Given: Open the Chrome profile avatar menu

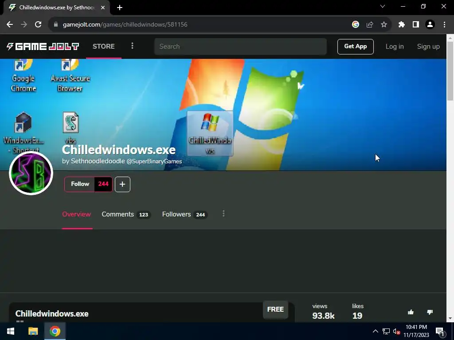Looking at the screenshot, I should pyautogui.click(x=430, y=25).
